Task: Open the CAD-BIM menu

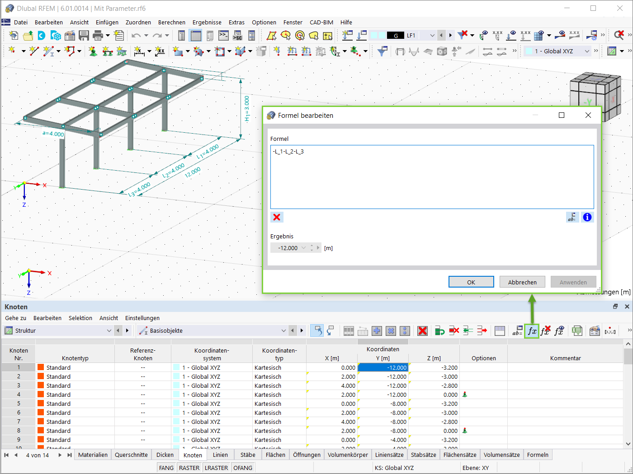Action: tap(321, 22)
